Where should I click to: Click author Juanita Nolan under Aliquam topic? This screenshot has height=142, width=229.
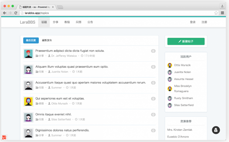click(x=58, y=72)
